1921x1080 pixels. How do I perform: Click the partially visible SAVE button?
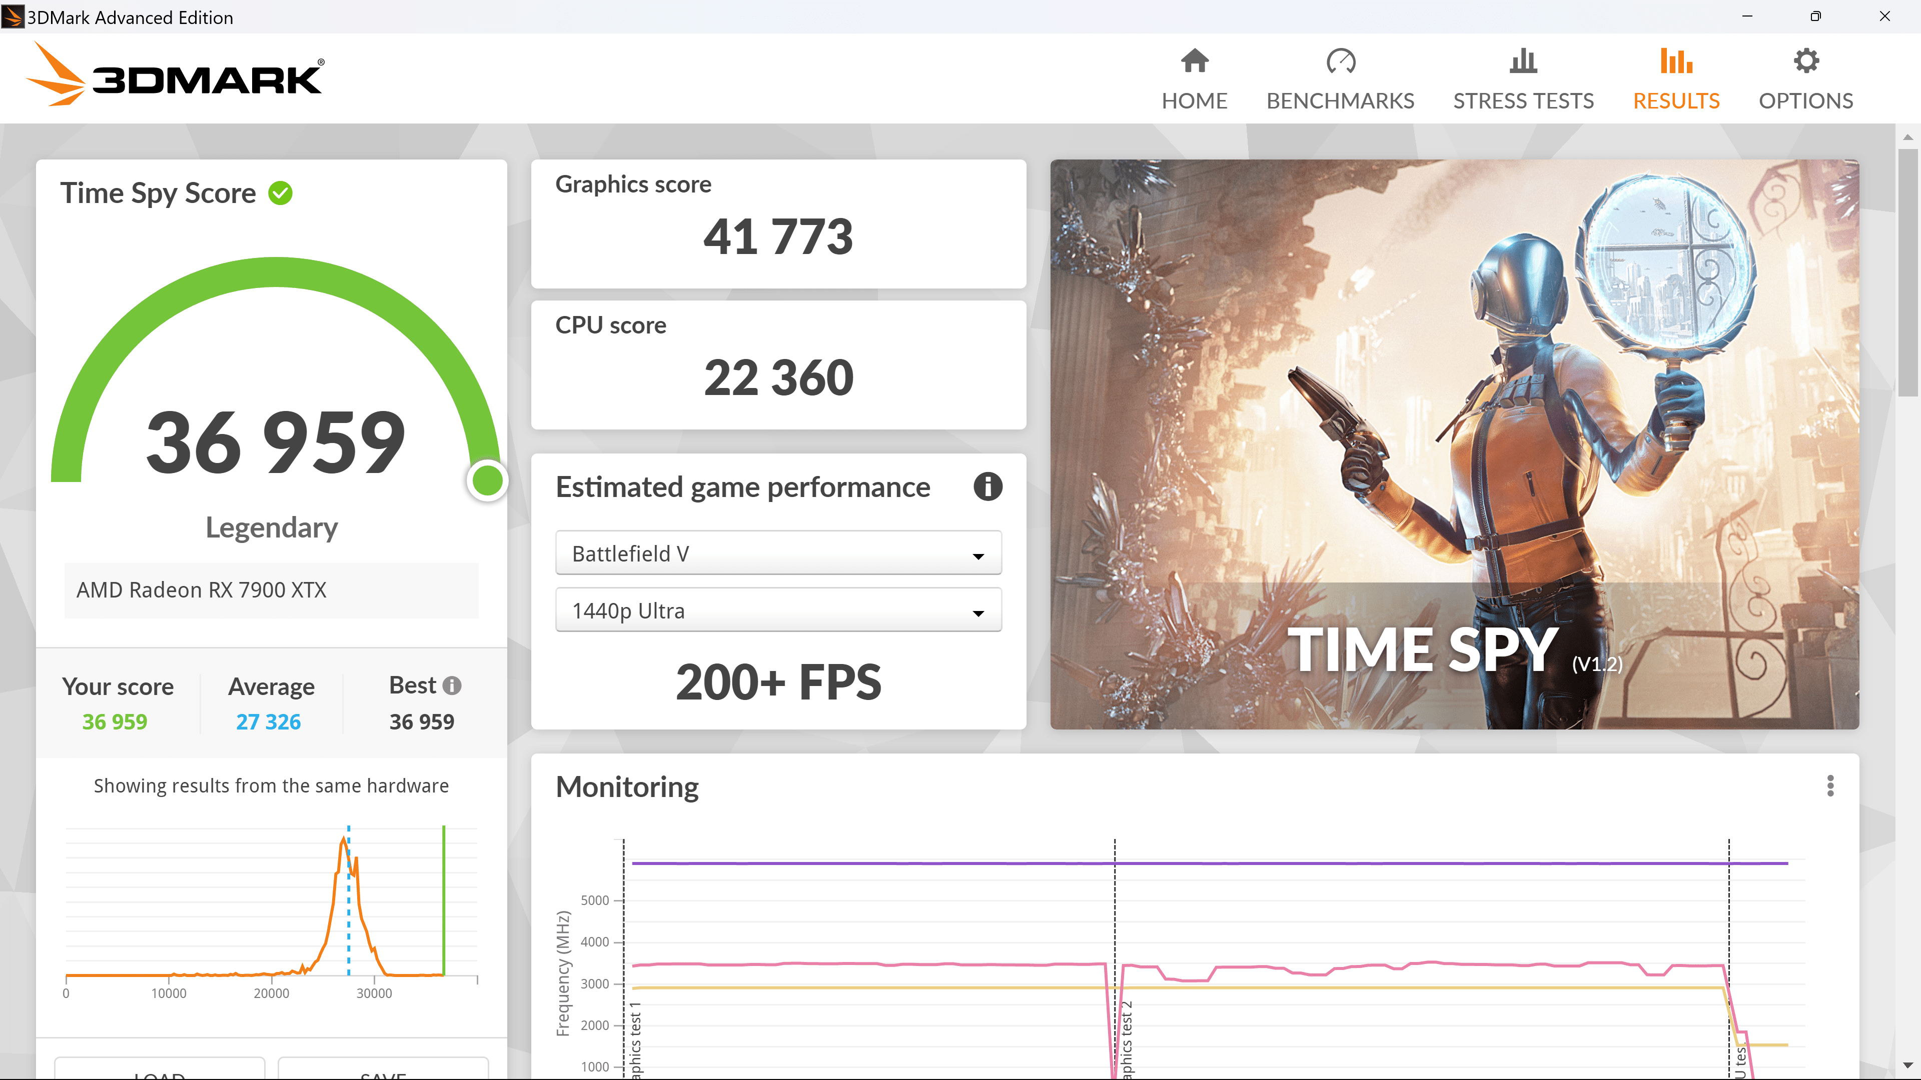coord(383,1070)
